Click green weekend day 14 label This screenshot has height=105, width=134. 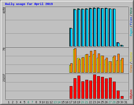click(59, 102)
